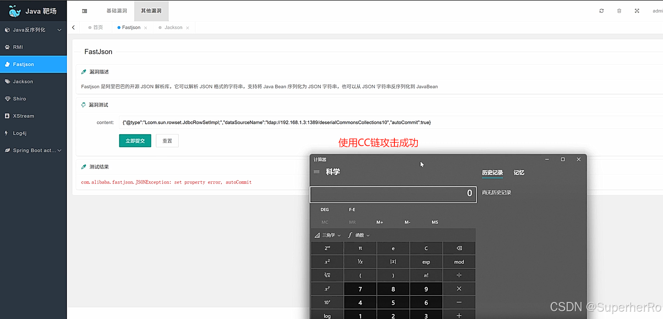
Task: Open Log4j in the sidebar
Action: (33, 133)
